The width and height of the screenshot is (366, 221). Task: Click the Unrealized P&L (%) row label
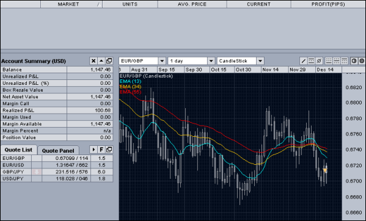(26, 83)
